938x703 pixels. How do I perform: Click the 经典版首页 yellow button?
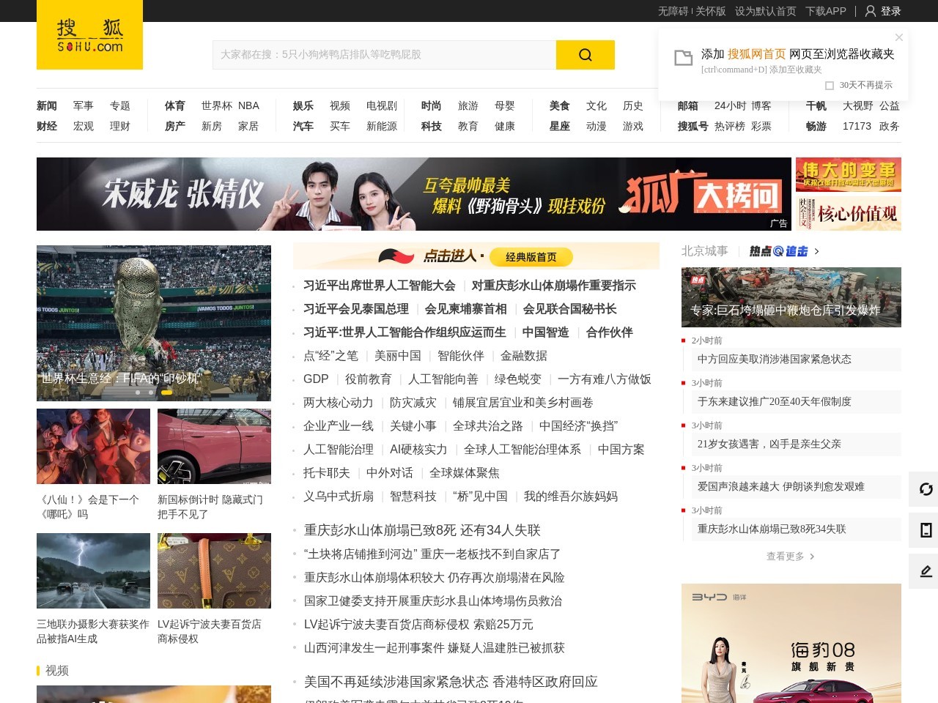[531, 257]
